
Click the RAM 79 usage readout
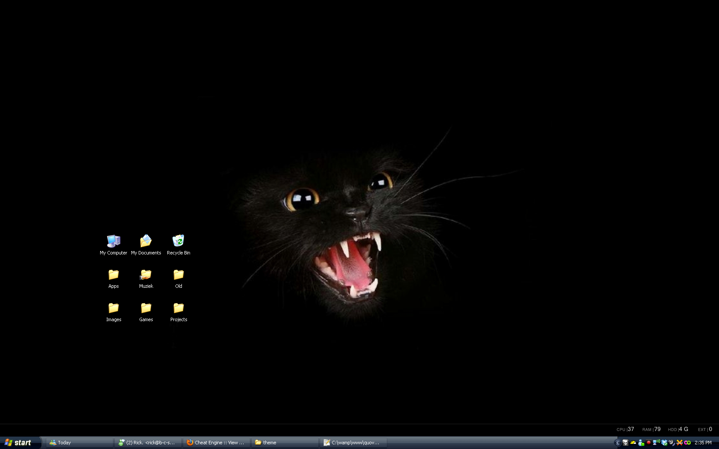(651, 429)
